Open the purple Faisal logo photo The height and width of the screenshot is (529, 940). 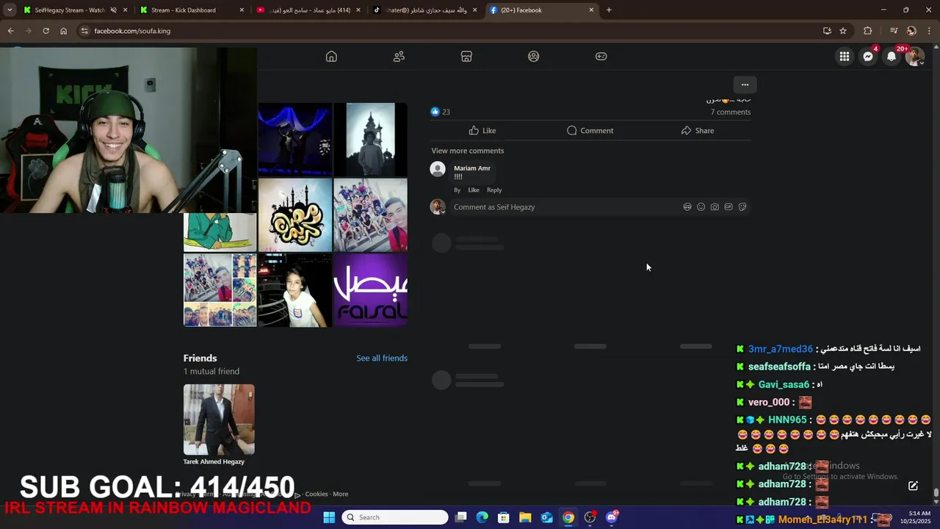[x=370, y=290]
